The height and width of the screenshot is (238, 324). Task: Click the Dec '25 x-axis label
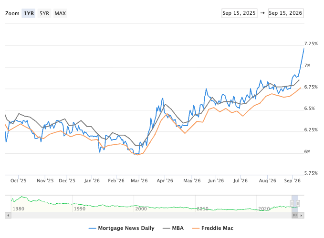coord(67,181)
